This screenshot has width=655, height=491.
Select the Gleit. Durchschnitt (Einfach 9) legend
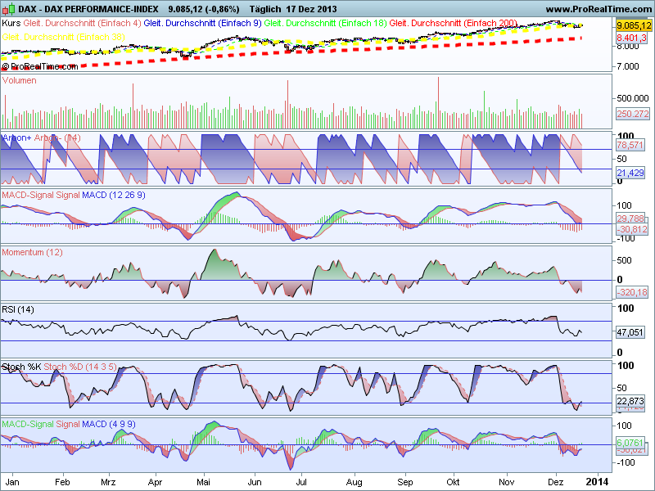(x=202, y=23)
